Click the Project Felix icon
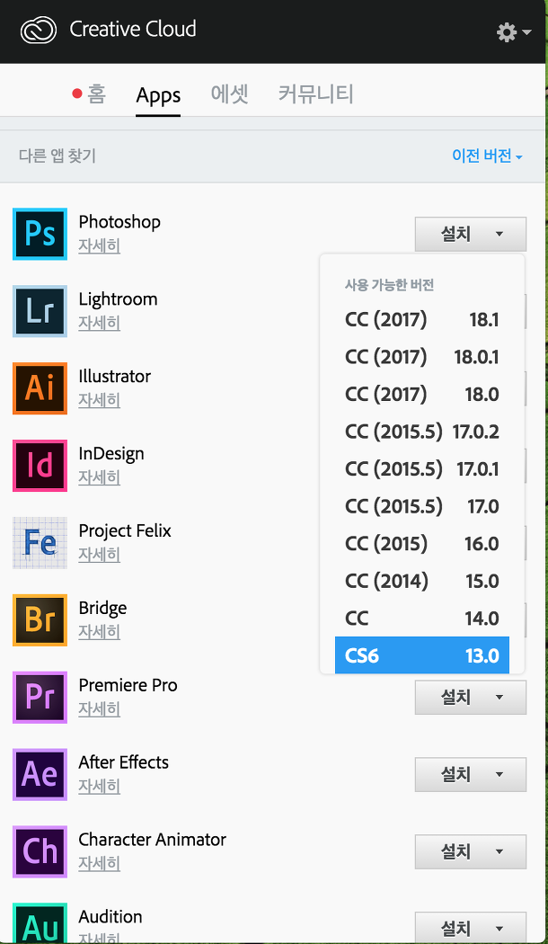Screen dimensions: 548x944 40,543
